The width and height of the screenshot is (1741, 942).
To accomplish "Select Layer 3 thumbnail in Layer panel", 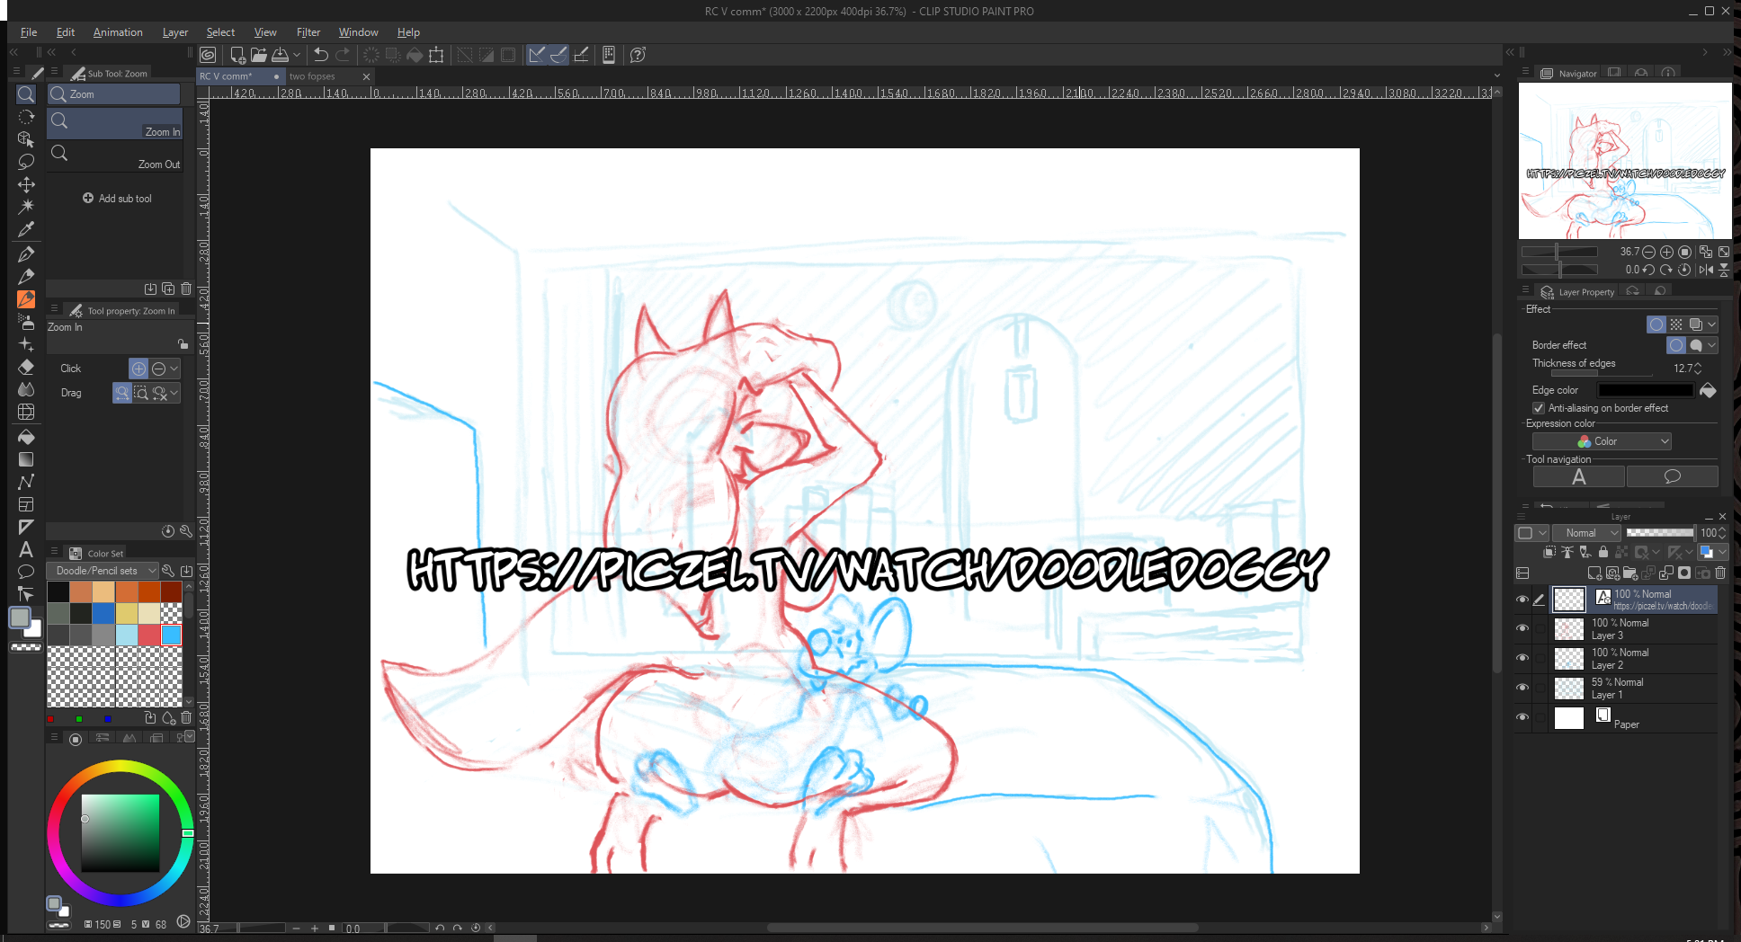I will tap(1569, 629).
